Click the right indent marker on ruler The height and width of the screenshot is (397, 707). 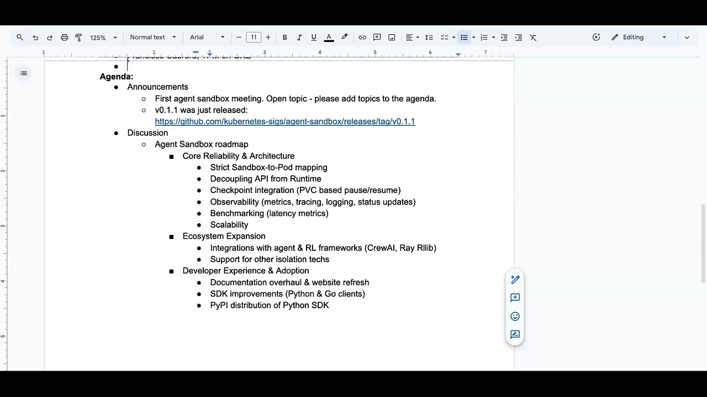pos(458,54)
